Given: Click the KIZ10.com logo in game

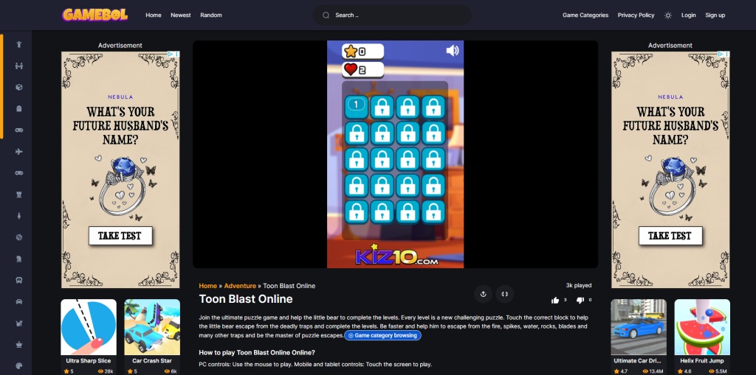Looking at the screenshot, I should (x=396, y=255).
